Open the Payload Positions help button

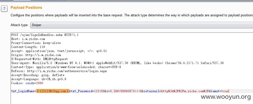pyautogui.click(x=4, y=9)
